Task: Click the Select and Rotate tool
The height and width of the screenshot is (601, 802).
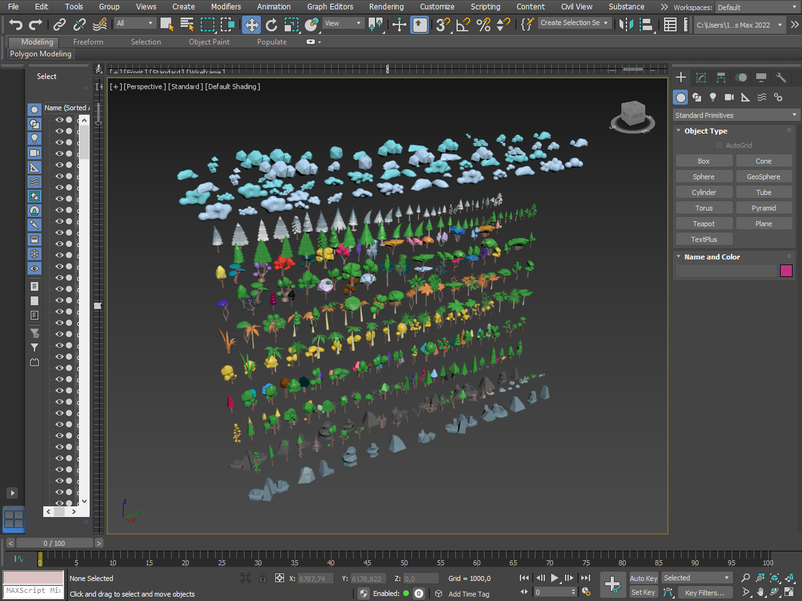Action: (272, 24)
